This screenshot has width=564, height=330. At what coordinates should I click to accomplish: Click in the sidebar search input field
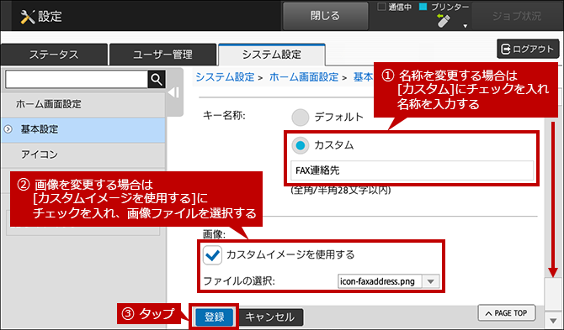[77, 79]
